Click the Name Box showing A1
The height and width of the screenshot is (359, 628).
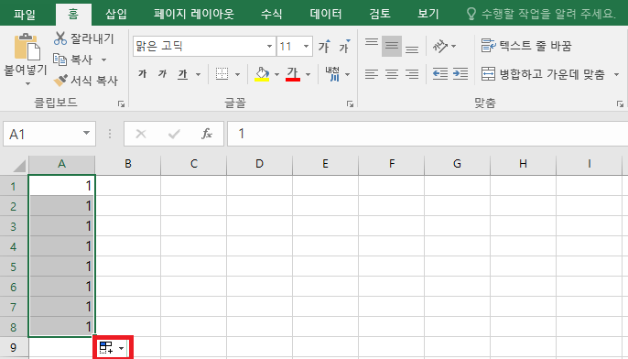tap(42, 134)
